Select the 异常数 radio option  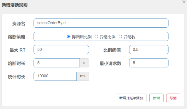120,37
